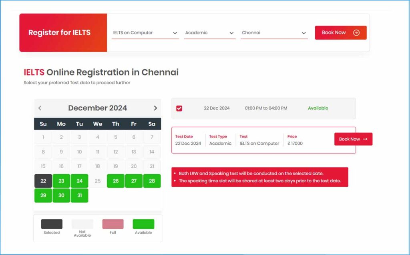Open the Academic test type dropdown
This screenshot has height=255, width=410.
(210, 33)
